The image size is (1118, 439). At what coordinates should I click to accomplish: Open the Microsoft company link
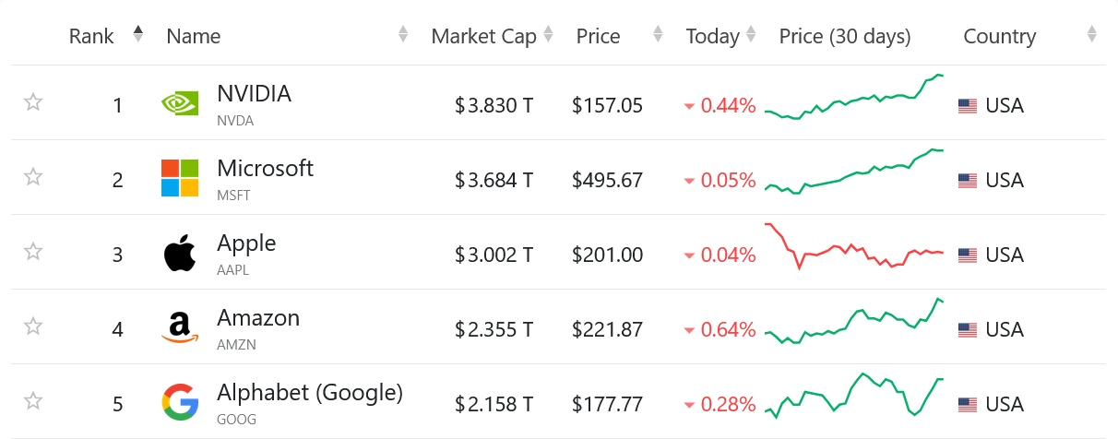(x=265, y=169)
